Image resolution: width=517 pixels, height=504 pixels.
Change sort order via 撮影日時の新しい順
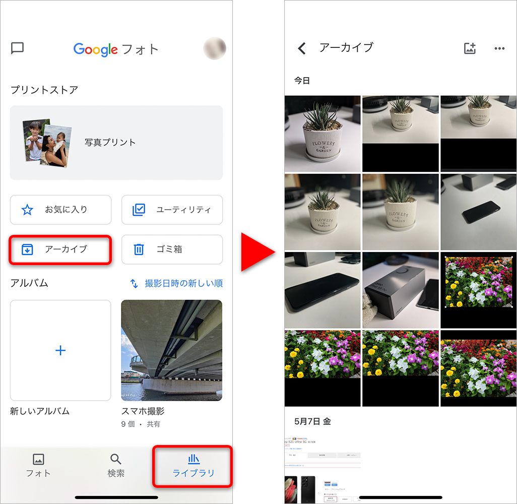pyautogui.click(x=183, y=283)
